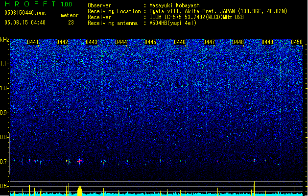Screen dimensions: 308x196
Task: Click the 0450 time marker
Action: pyautogui.click(x=297, y=42)
